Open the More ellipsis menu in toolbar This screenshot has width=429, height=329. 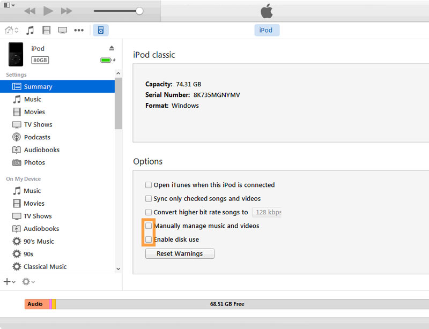(x=79, y=30)
